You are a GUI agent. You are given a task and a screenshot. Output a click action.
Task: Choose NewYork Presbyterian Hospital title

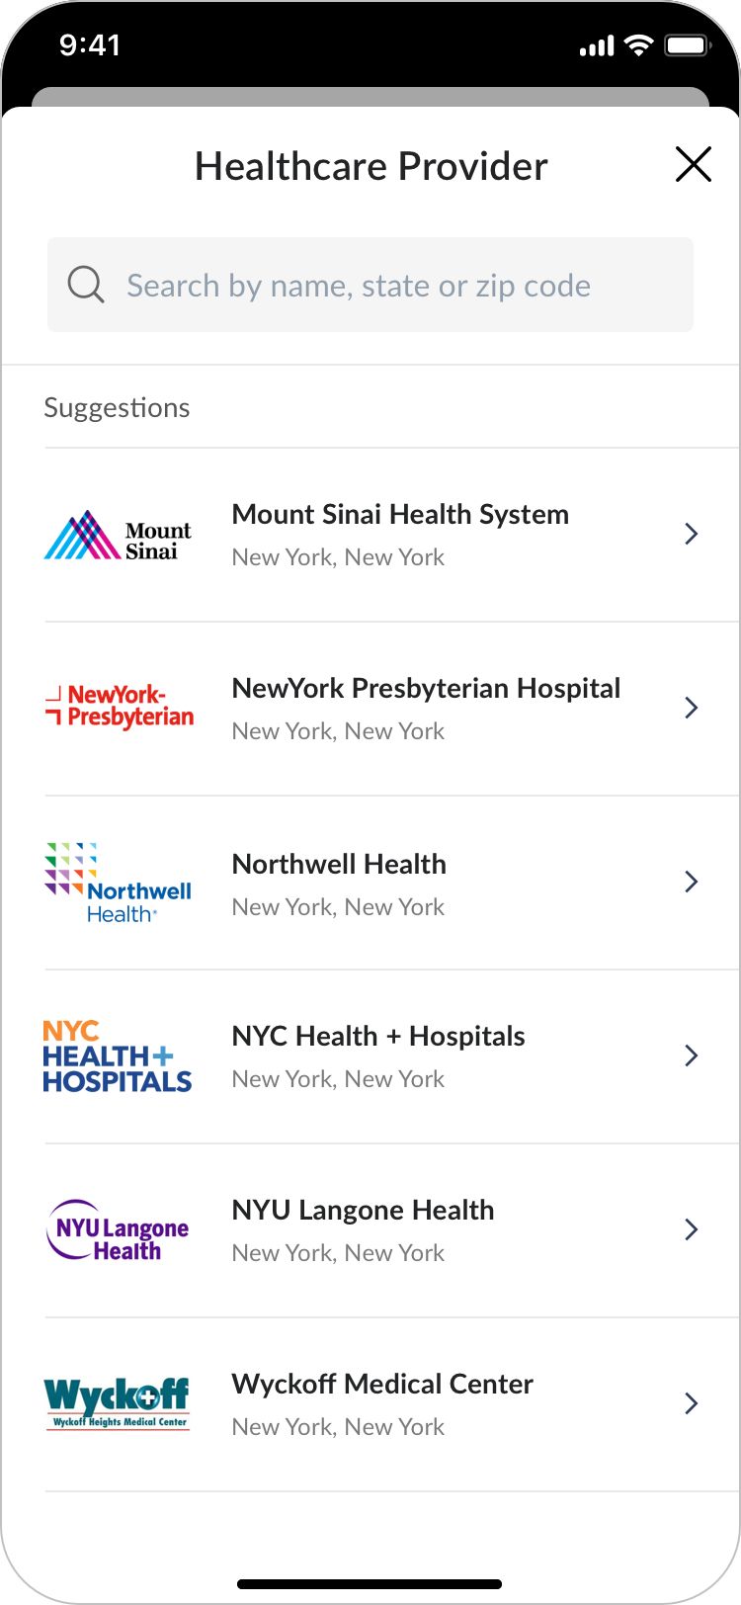point(426,689)
